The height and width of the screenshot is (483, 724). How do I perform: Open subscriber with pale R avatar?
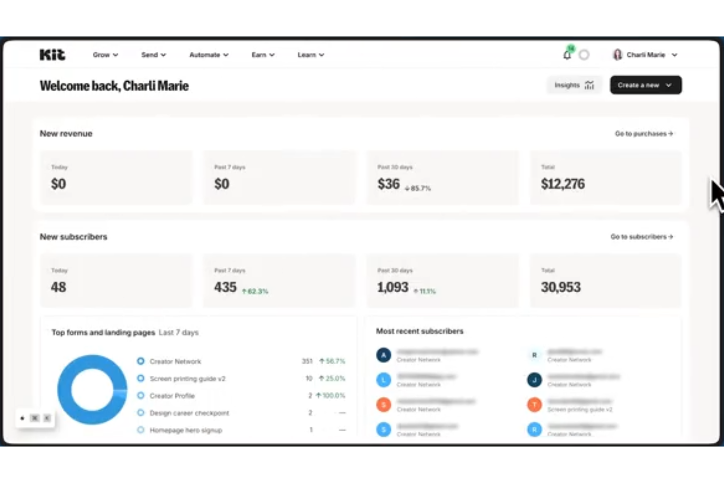[x=534, y=355]
